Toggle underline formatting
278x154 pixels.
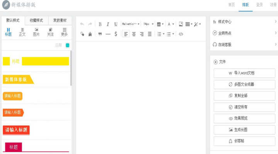tap(116, 24)
